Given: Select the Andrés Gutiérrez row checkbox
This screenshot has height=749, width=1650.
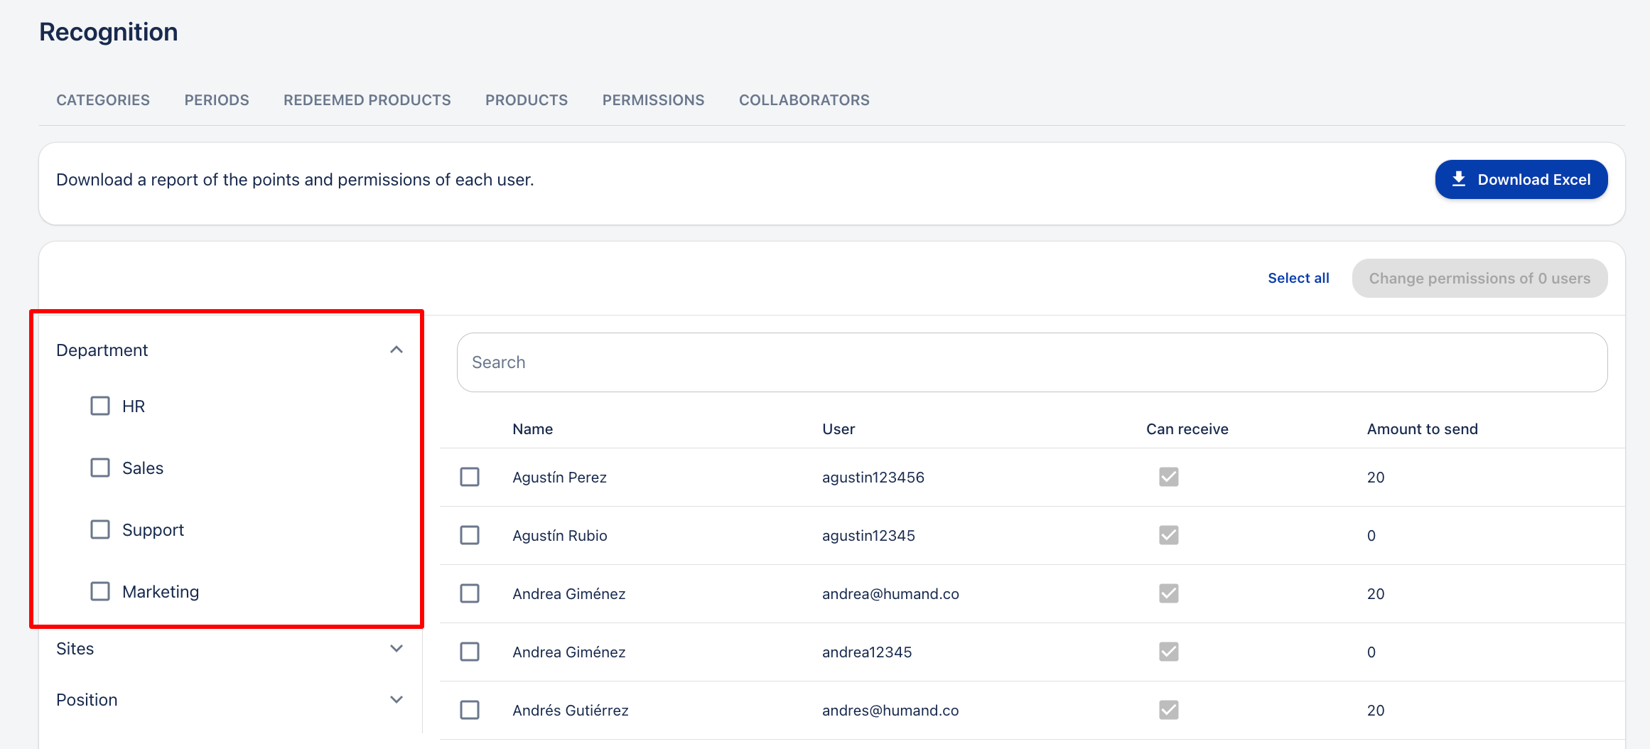Looking at the screenshot, I should click(470, 710).
